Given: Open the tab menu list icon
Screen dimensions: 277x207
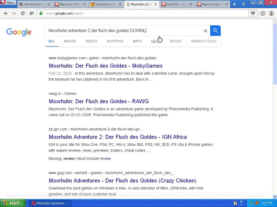Looking at the screenshot, I should tap(243, 4).
